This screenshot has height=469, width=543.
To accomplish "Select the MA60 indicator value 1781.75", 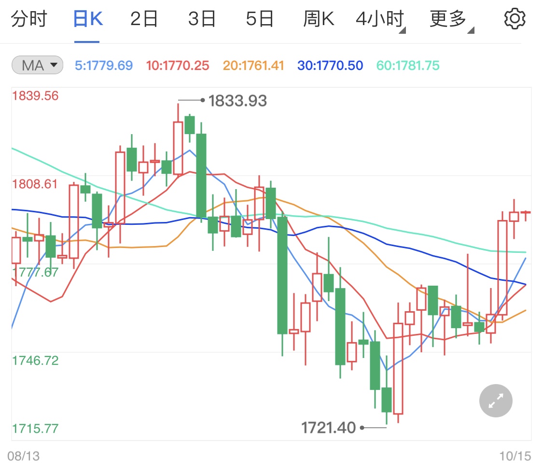I will [407, 65].
